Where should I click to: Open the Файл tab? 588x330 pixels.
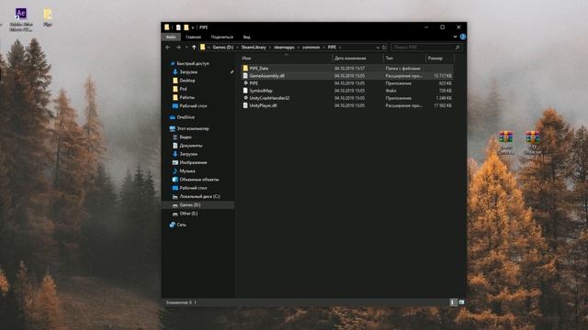[x=171, y=37]
